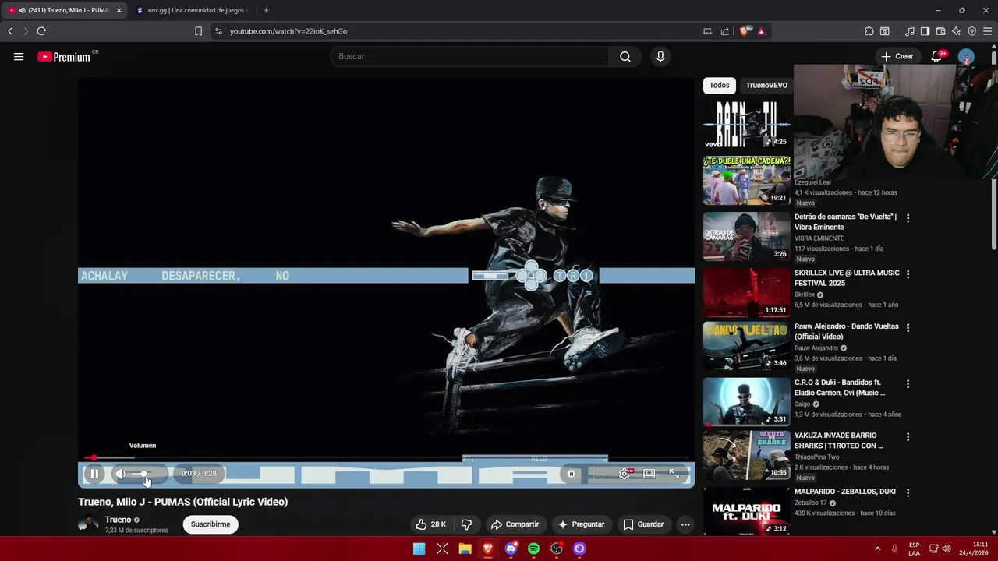Open the install app icon in address bar

707,31
